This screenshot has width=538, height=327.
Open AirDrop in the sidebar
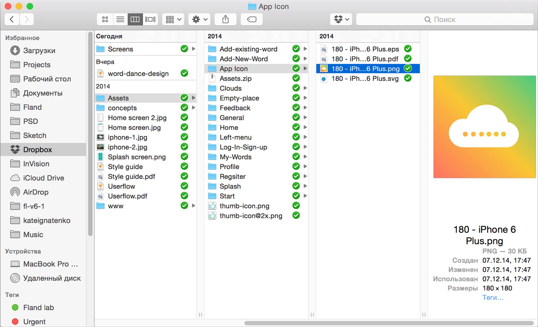[x=36, y=192]
